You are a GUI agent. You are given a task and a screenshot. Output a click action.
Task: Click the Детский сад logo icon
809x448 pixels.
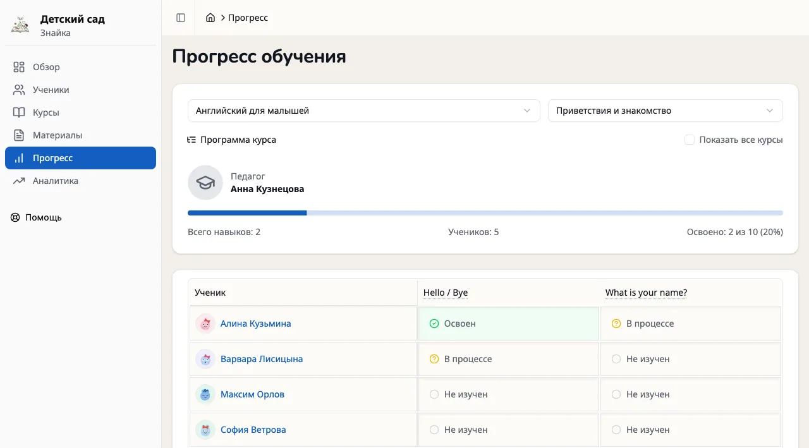coord(20,25)
